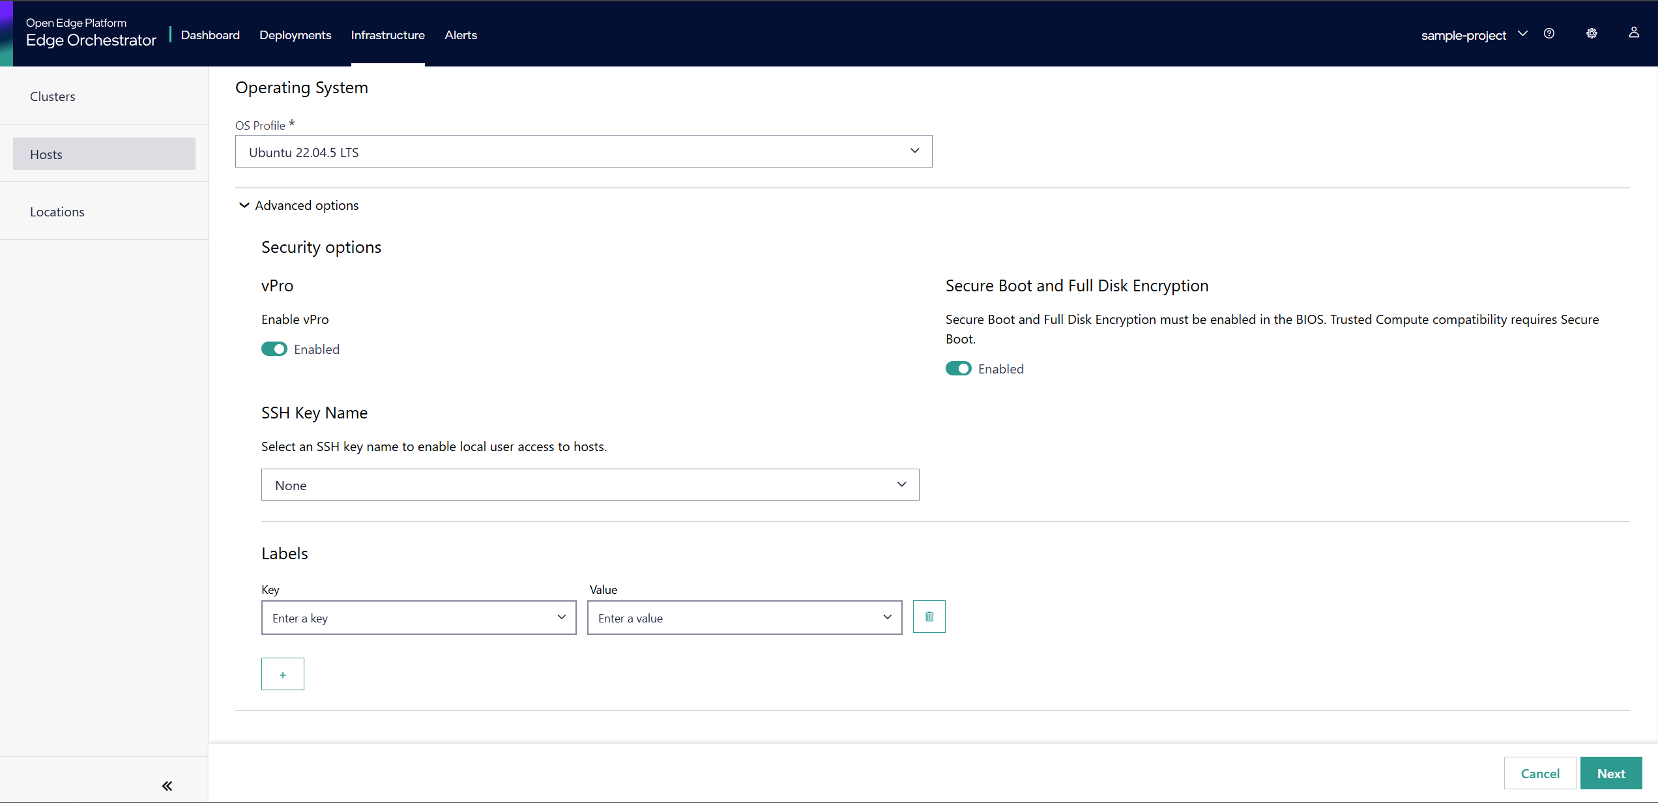Collapse sidebar with double chevron icon
The width and height of the screenshot is (1658, 803).
[x=167, y=785]
